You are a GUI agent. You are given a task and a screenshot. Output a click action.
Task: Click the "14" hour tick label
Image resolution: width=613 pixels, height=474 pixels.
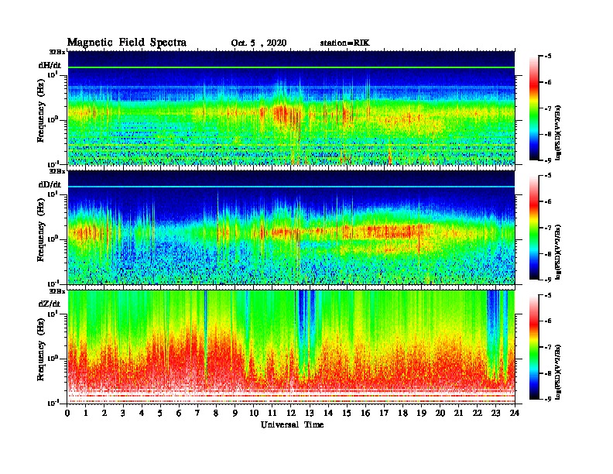click(x=328, y=413)
